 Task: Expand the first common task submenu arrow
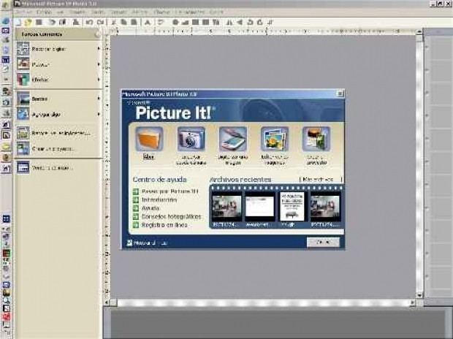[x=99, y=49]
